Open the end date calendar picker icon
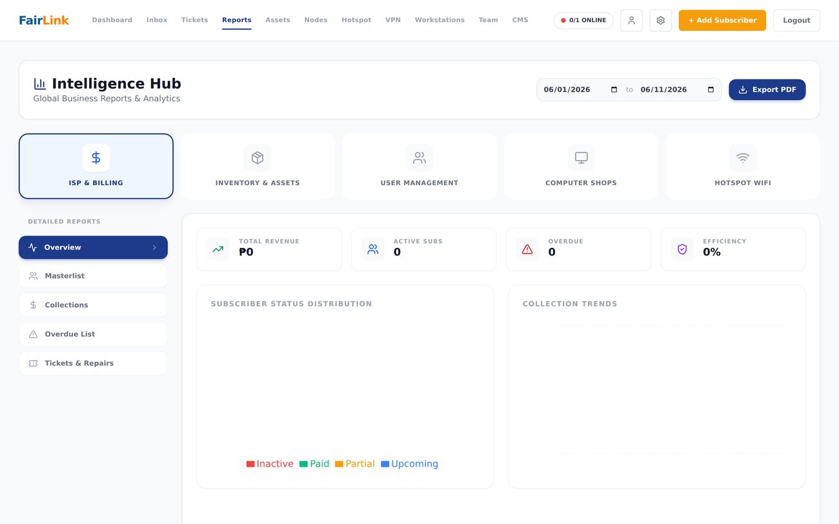Viewport: 839px width, 524px height. 711,90
